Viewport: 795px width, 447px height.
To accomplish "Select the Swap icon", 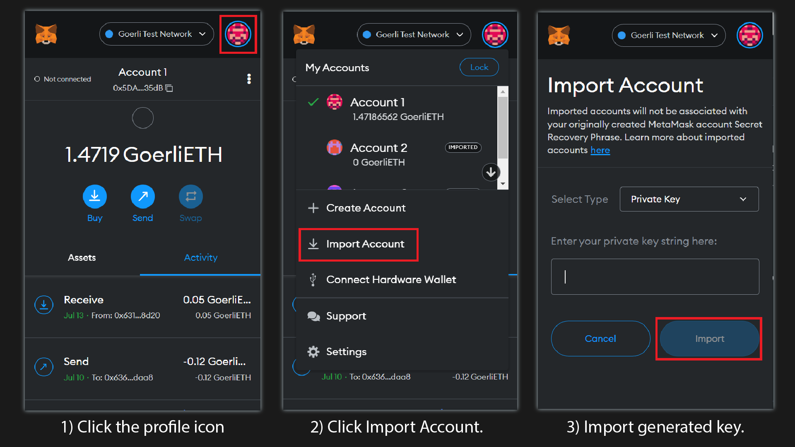I will (x=190, y=196).
